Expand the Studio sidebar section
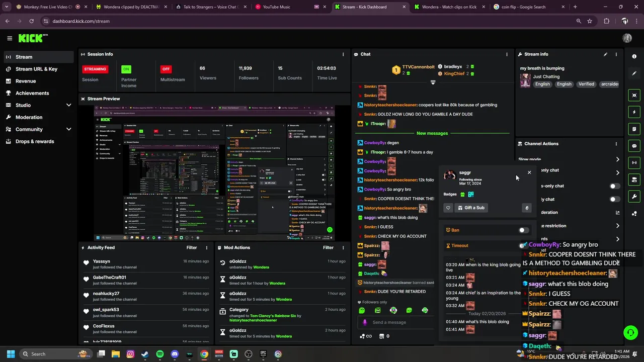The image size is (644, 362). click(68, 105)
